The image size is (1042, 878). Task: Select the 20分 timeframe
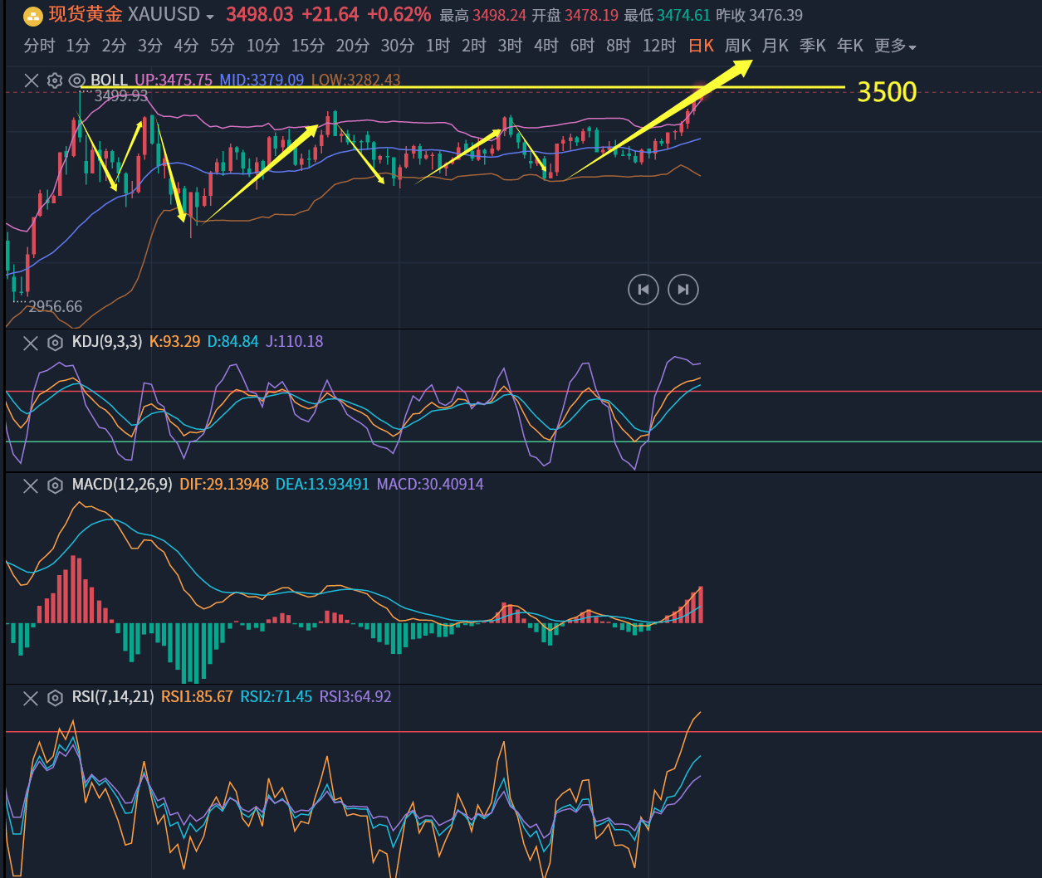click(x=353, y=46)
